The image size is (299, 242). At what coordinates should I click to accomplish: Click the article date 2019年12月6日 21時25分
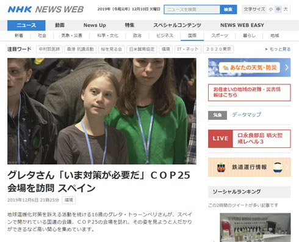click(x=33, y=200)
